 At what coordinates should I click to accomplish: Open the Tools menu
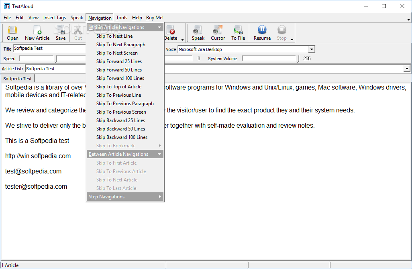122,18
